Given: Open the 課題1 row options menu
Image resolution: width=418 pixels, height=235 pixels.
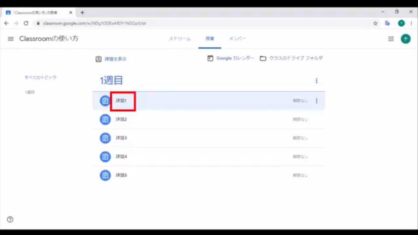Looking at the screenshot, I should (316, 101).
